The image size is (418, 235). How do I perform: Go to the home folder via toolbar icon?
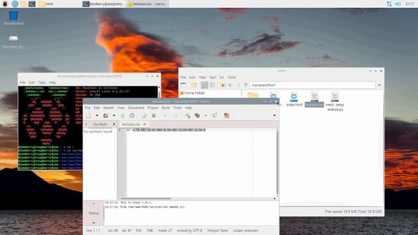223,86
